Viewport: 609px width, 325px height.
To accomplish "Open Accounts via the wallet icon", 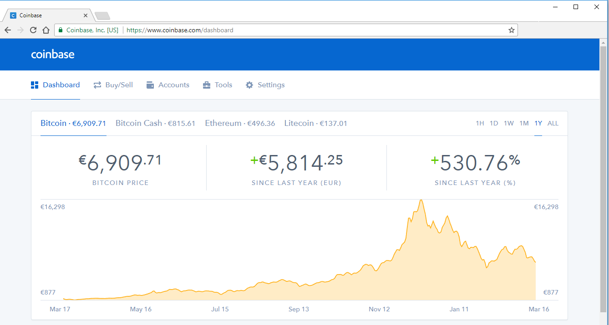I will 150,85.
